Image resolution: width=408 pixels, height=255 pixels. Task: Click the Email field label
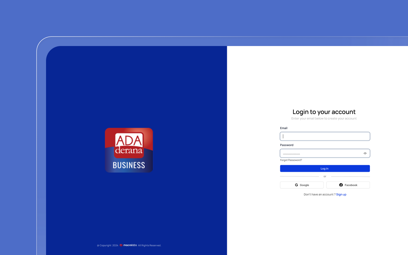284,128
